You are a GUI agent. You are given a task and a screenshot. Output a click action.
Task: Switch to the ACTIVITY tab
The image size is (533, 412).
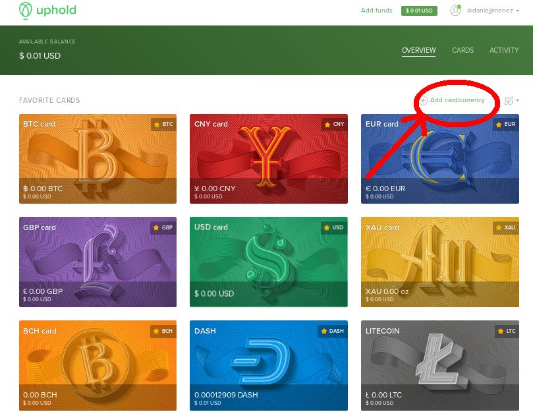pos(504,50)
